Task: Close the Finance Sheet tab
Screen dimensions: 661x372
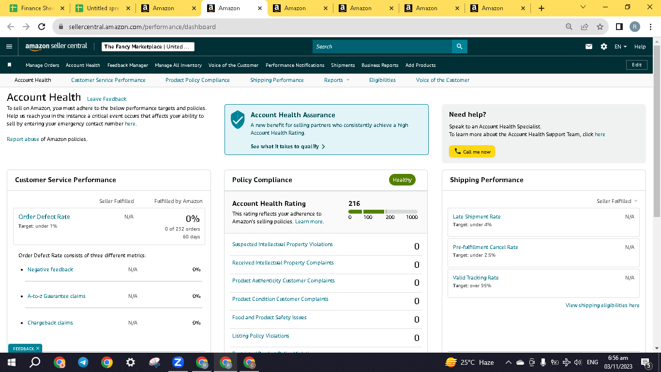Action: (62, 8)
